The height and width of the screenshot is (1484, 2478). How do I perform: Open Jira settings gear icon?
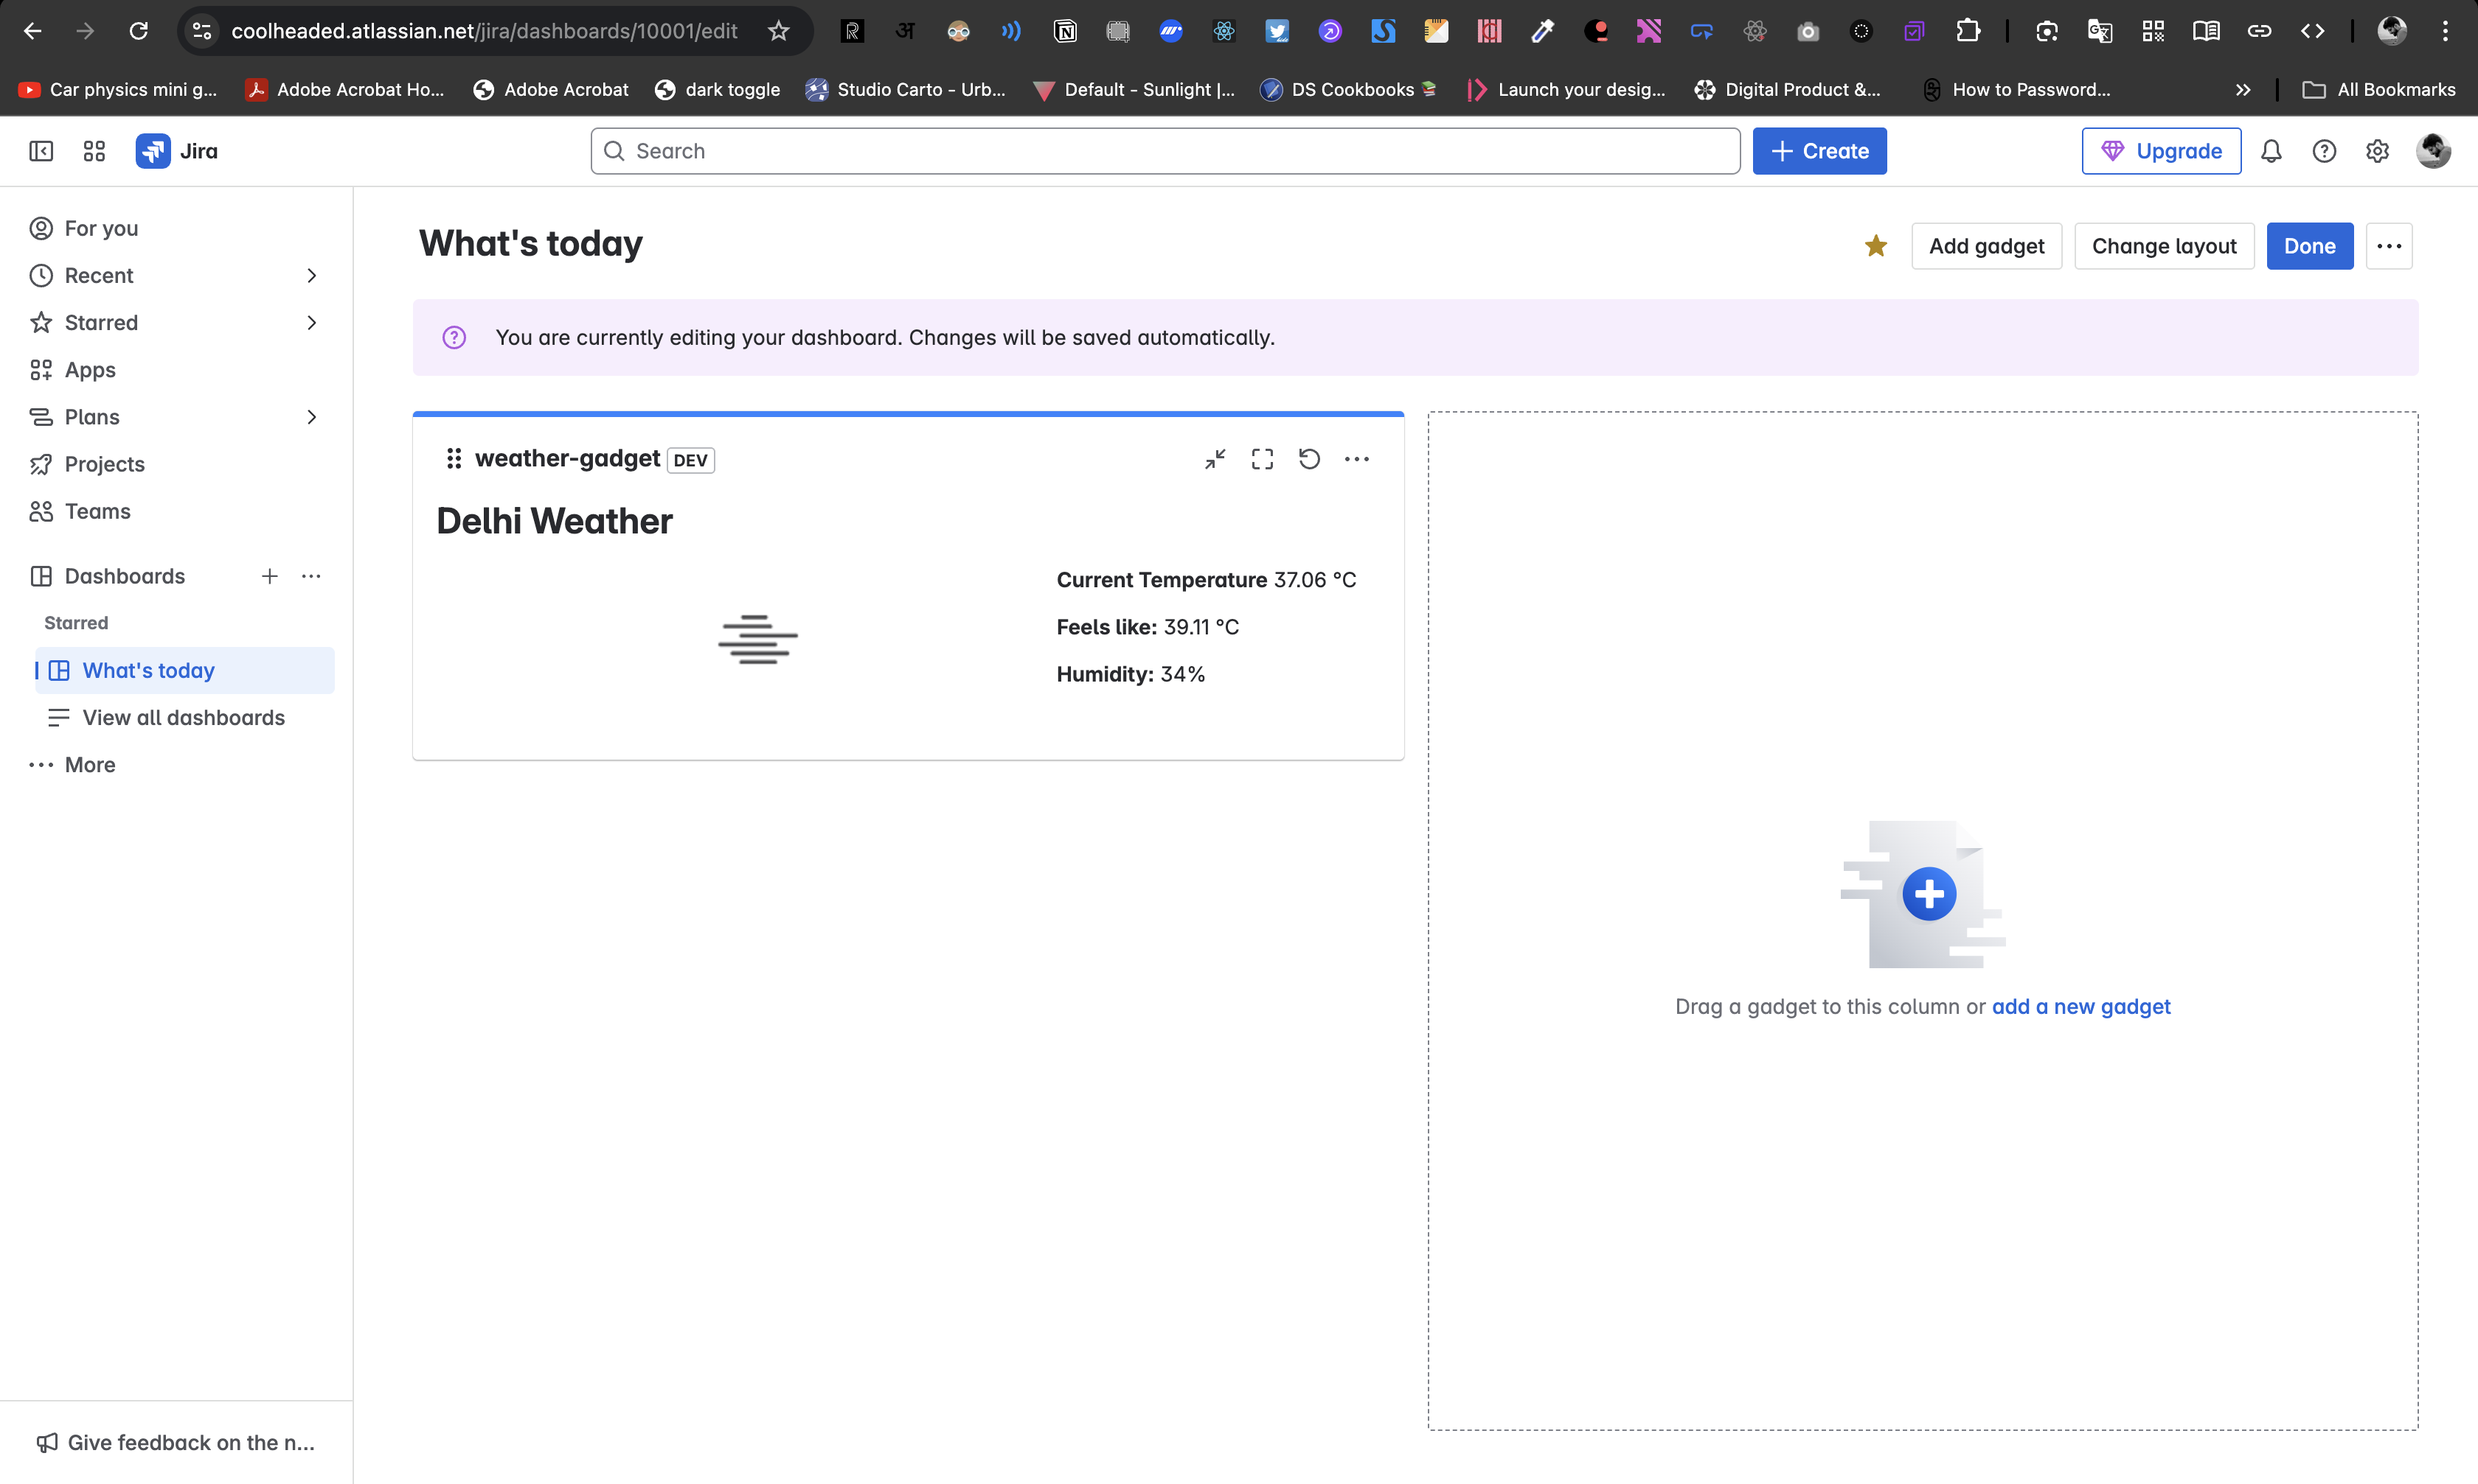click(x=2377, y=151)
